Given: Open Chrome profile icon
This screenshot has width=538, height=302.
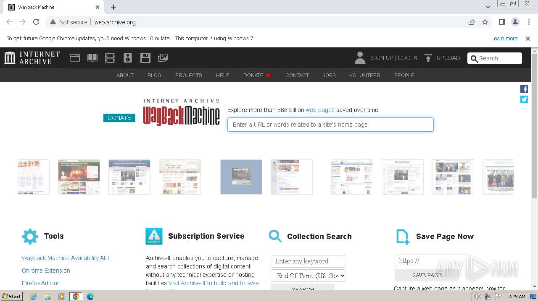Looking at the screenshot, I should (x=515, y=22).
